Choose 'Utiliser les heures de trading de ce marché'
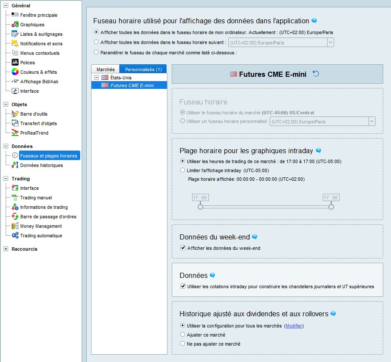Screen dimensions: 391x362 pos(183,161)
